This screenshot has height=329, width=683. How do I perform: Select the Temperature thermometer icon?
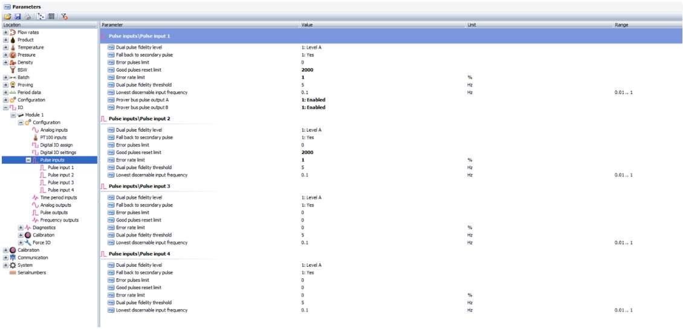pyautogui.click(x=13, y=47)
